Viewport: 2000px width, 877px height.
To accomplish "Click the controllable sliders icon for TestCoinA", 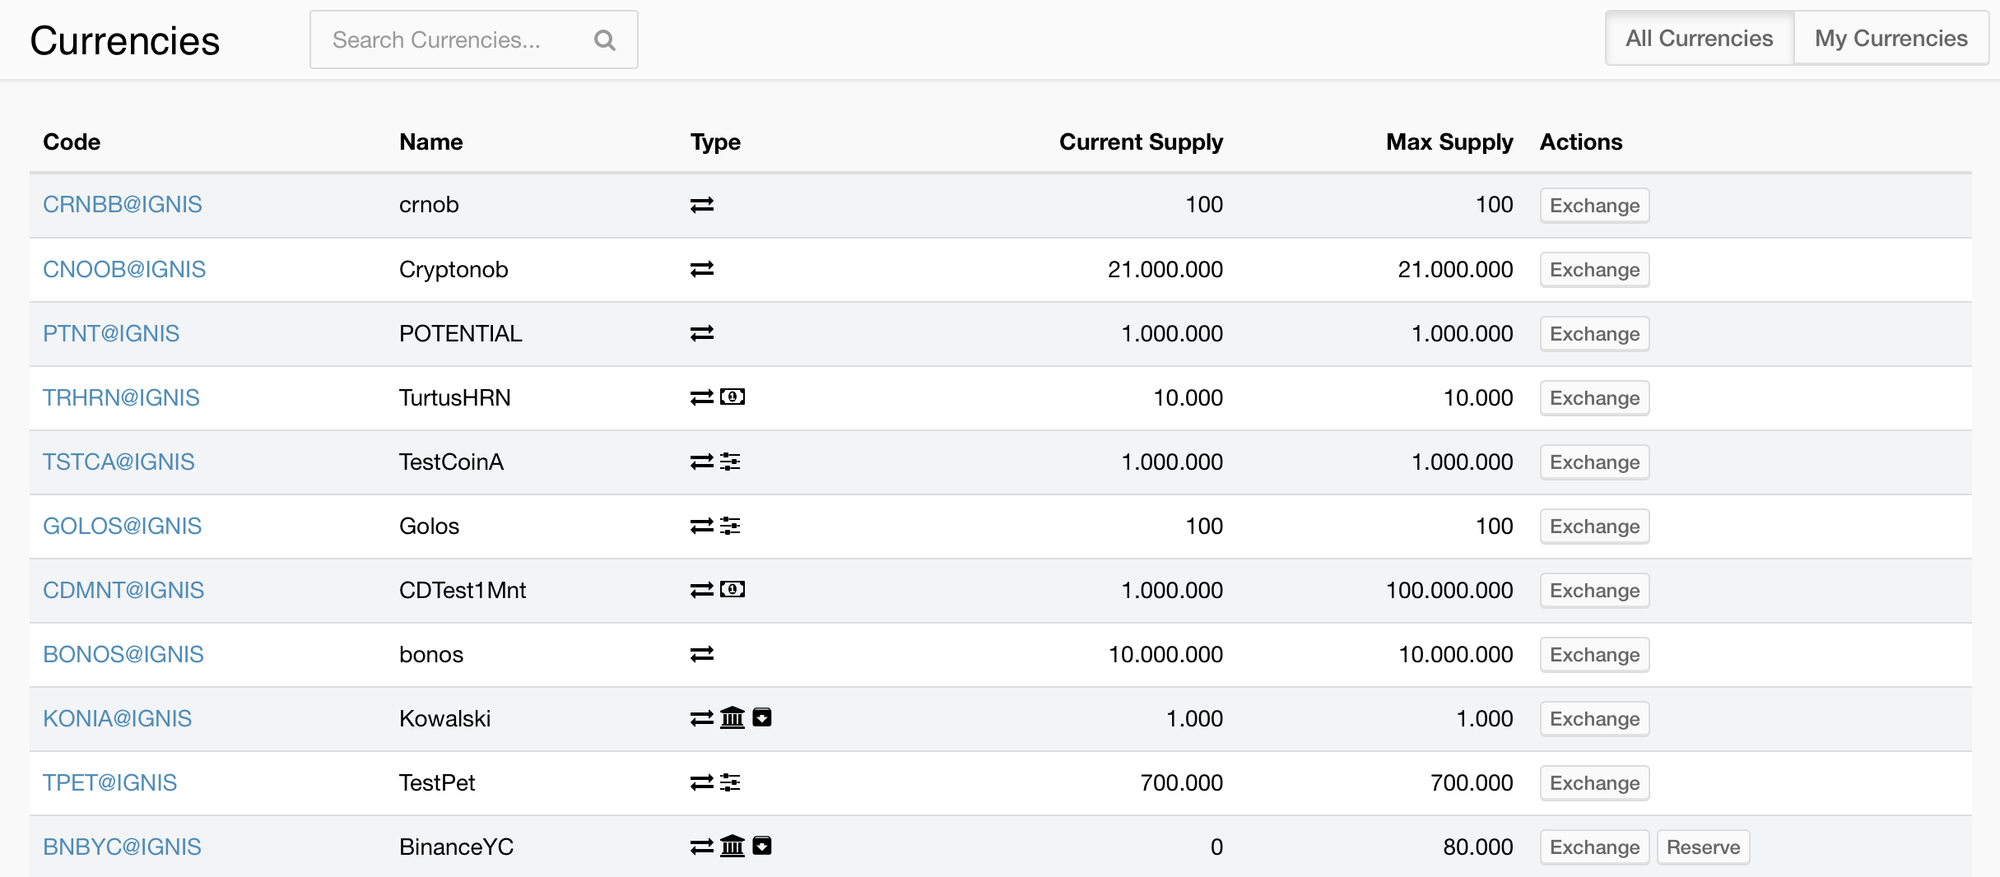I will pos(730,462).
